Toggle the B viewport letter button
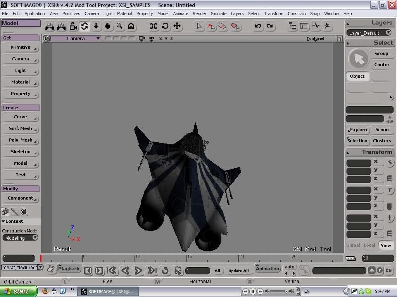The image size is (397, 297). (46, 38)
